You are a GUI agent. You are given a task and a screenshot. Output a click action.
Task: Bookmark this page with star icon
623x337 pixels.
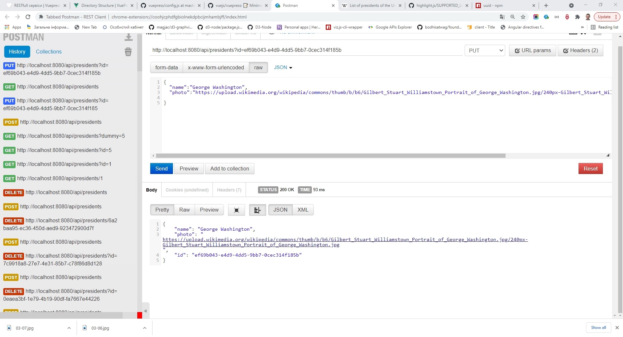click(523, 17)
